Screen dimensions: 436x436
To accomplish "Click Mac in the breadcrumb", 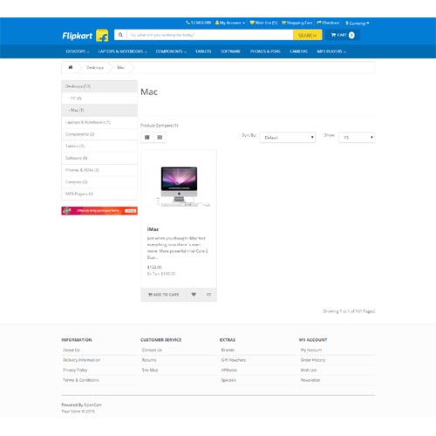I will (121, 67).
